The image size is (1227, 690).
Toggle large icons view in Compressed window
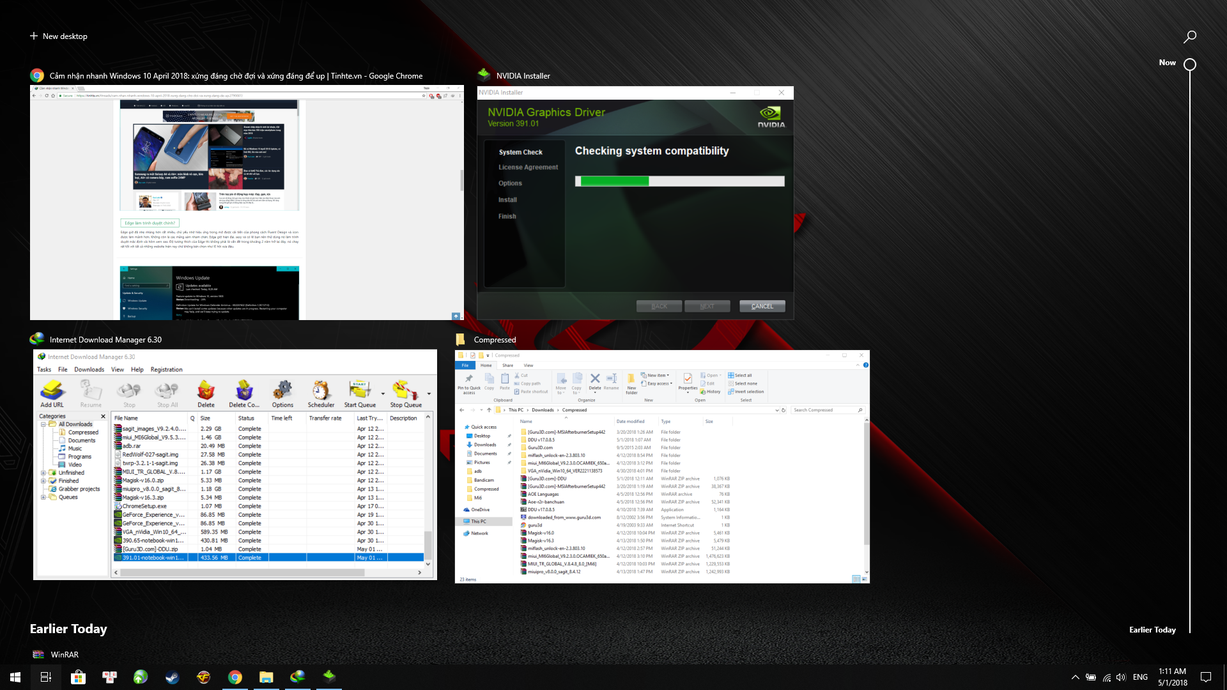click(864, 579)
